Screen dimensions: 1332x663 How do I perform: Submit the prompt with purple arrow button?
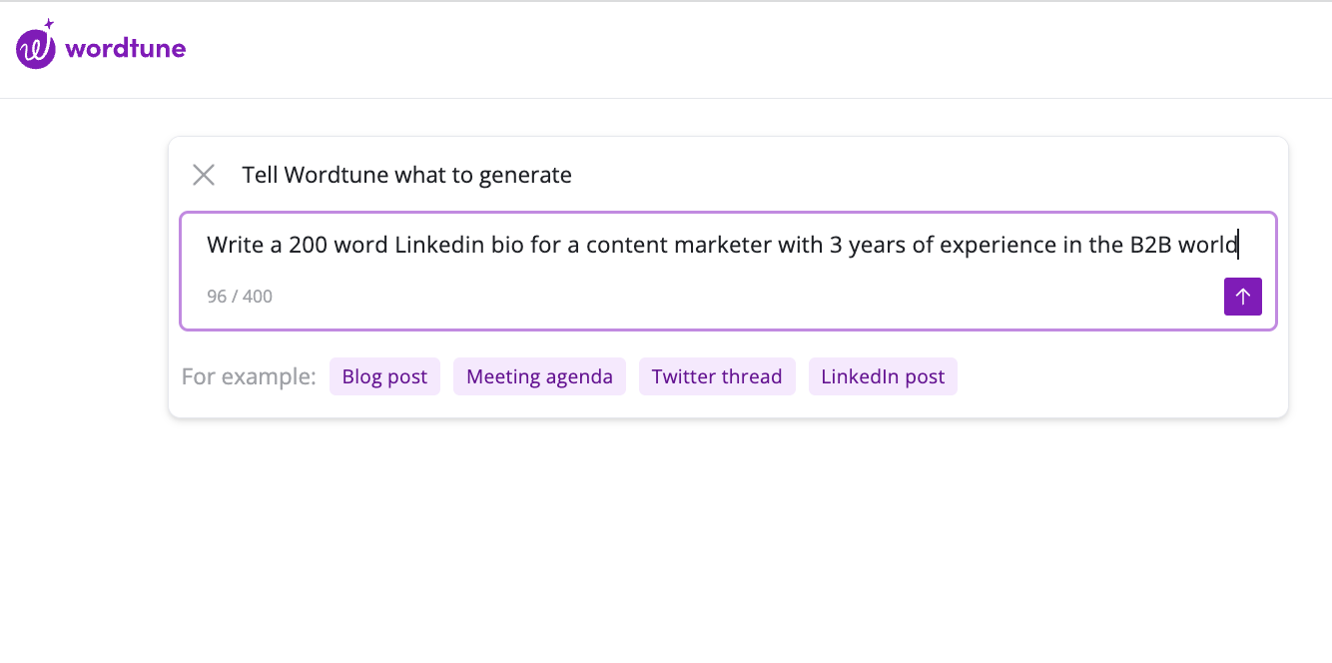click(1242, 297)
